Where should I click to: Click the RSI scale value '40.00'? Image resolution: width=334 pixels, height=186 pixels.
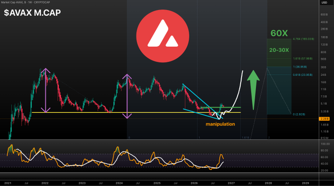point(324,163)
